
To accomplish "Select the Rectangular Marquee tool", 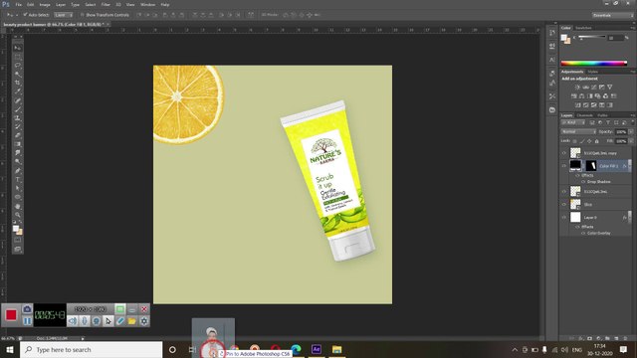I will point(18,57).
